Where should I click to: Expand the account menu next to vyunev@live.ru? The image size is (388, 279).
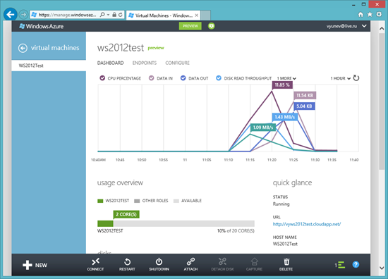tap(364, 26)
